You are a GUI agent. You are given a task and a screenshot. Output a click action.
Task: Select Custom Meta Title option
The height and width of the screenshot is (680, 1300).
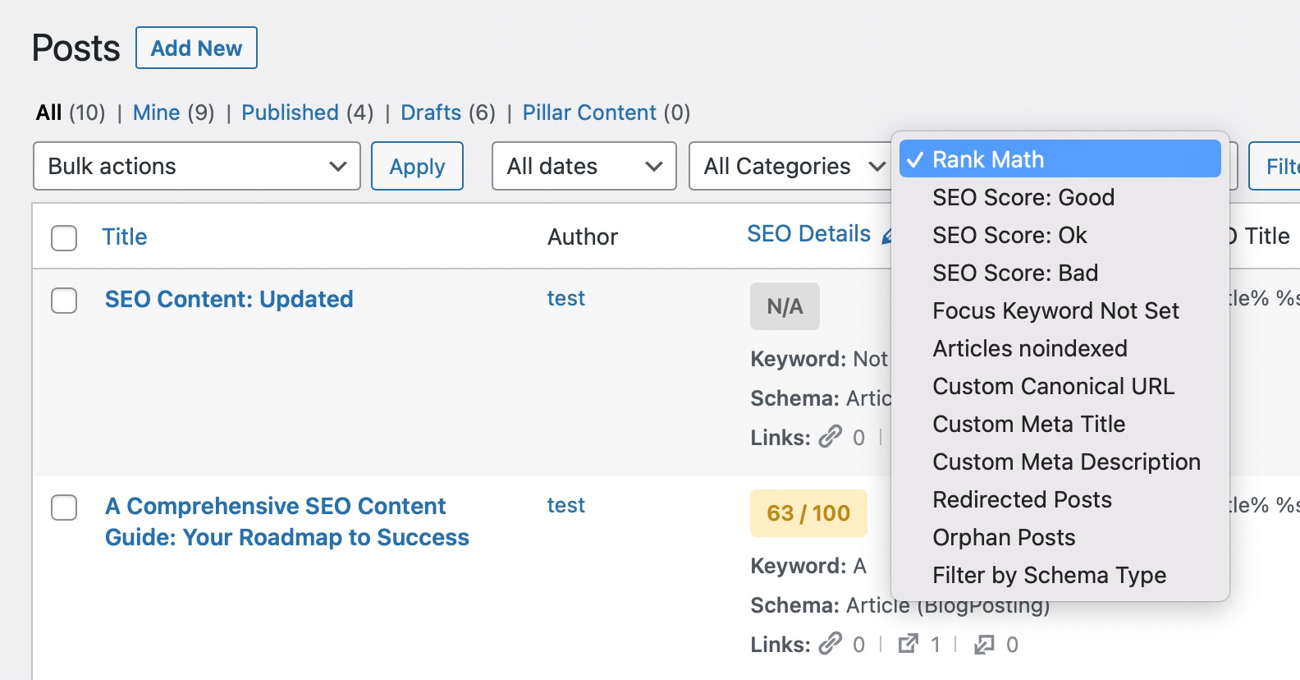[x=1060, y=424]
